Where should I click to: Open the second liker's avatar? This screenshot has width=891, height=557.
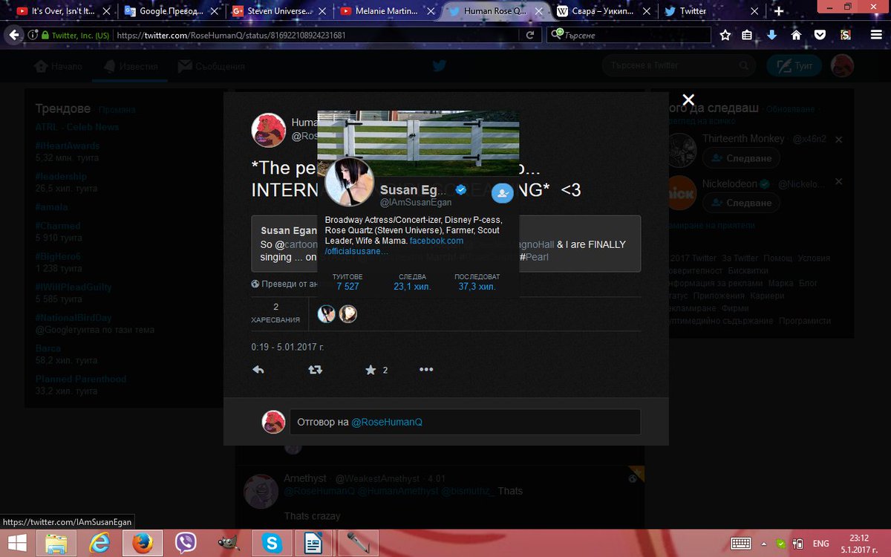[348, 314]
